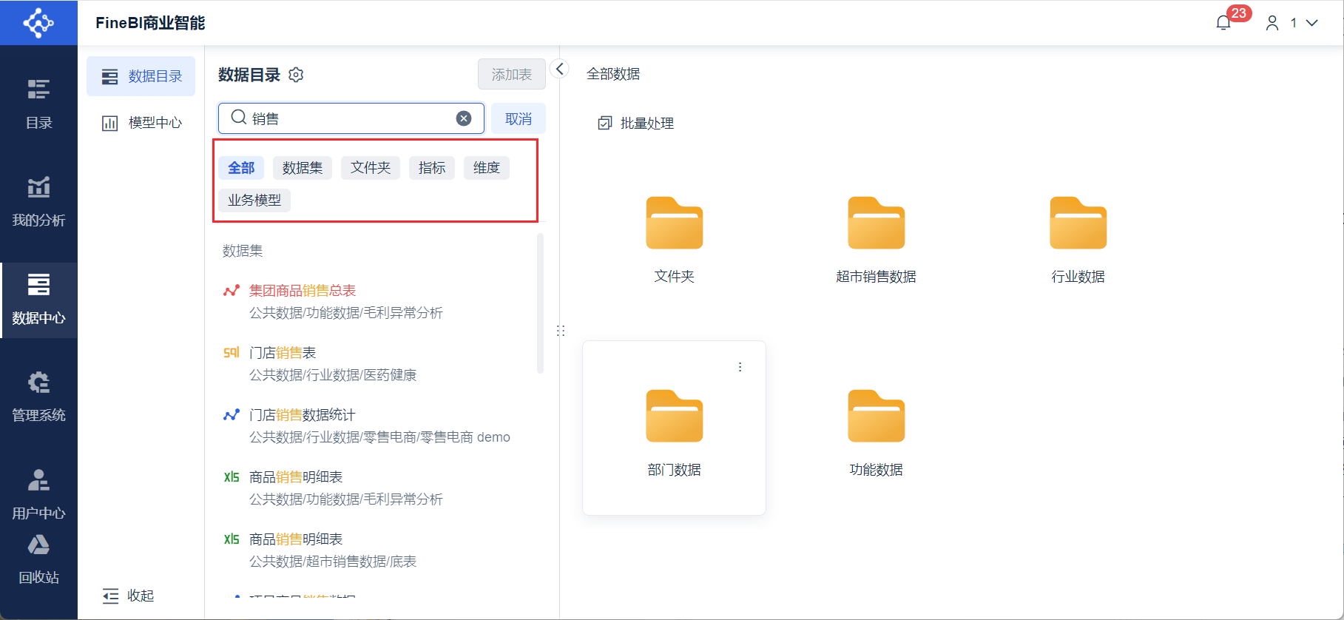The height and width of the screenshot is (620, 1344).
Task: Toggle 批量处理 batch mode
Action: [636, 124]
